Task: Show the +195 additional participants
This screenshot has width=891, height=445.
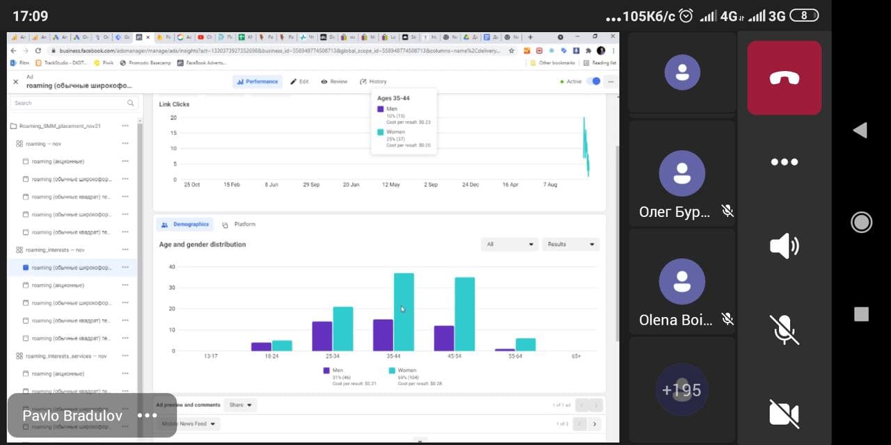Action: point(681,390)
